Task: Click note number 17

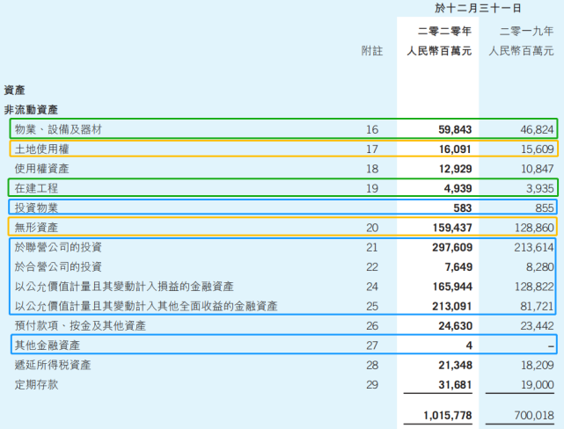Action: tap(372, 149)
